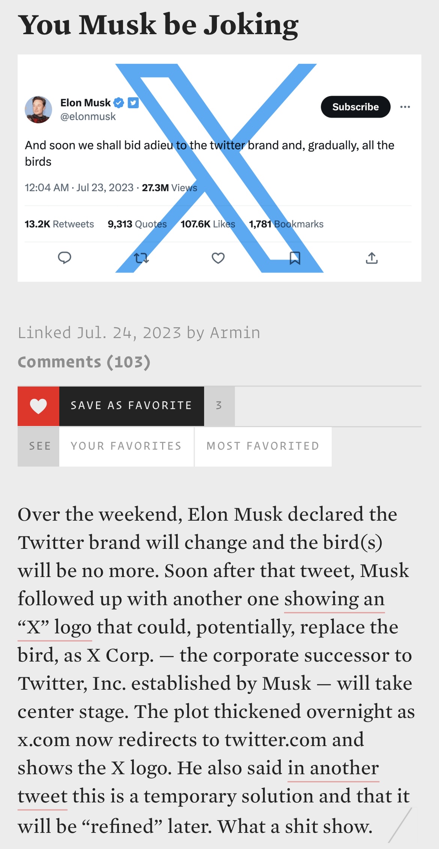Tap the reply speech bubble icon
The image size is (439, 849).
[x=65, y=258]
